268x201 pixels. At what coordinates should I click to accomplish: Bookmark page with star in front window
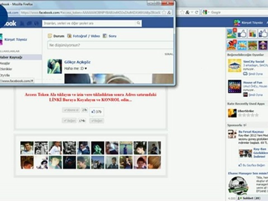click(164, 12)
